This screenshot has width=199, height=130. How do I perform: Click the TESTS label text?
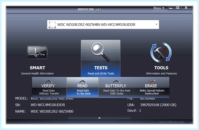click(x=101, y=68)
